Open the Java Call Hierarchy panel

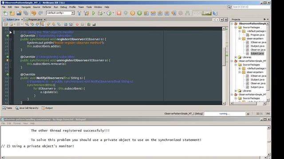[x=27, y=108]
